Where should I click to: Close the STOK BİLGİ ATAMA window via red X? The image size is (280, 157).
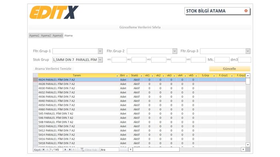coord(246,11)
